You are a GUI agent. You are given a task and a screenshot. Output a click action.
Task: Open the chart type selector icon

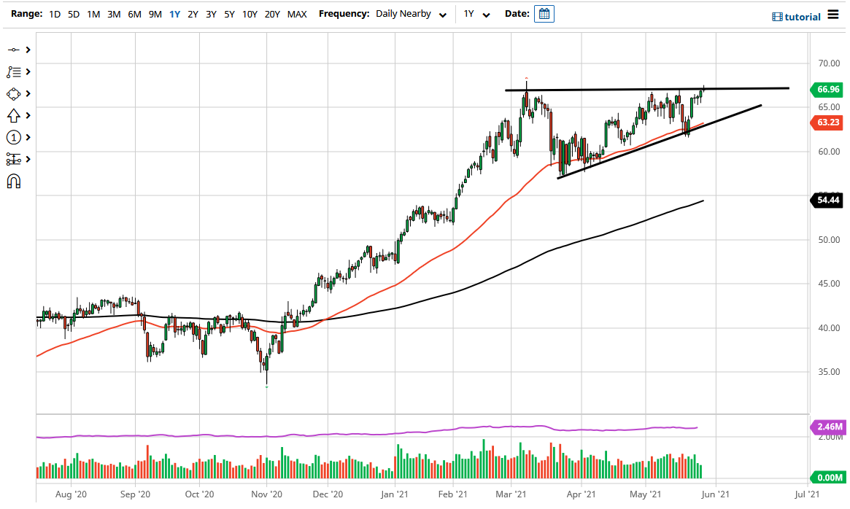point(15,93)
